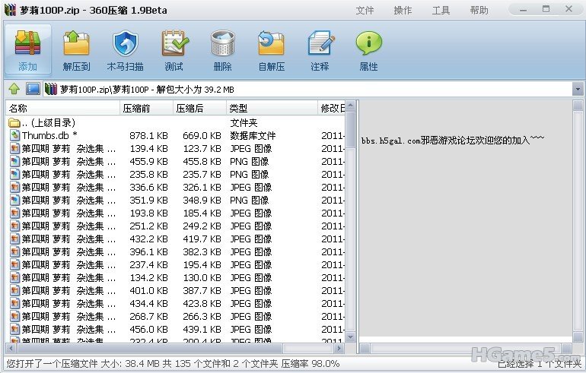Select the row with 336.6 KB size
The width and height of the screenshot is (586, 373).
pos(175,187)
